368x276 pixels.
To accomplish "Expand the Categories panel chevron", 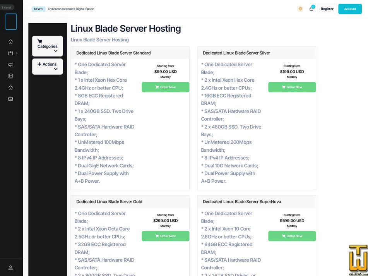I will click(x=55, y=51).
